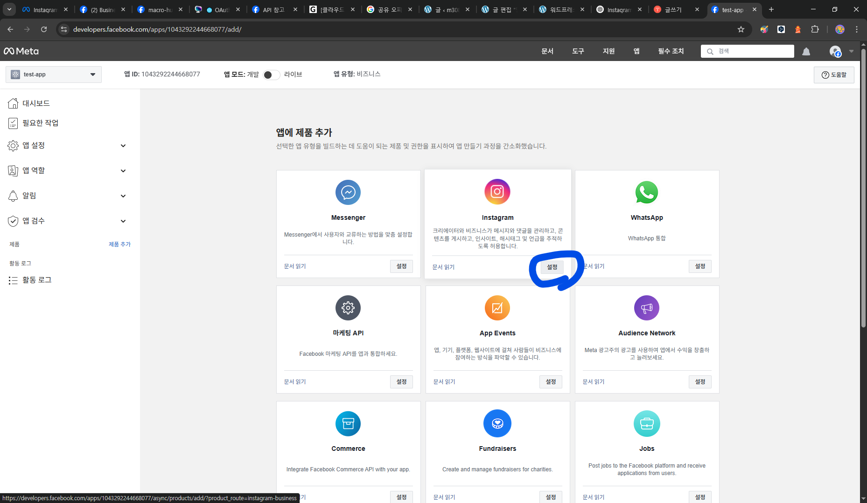Click the Fundraisers heart icon

click(497, 423)
